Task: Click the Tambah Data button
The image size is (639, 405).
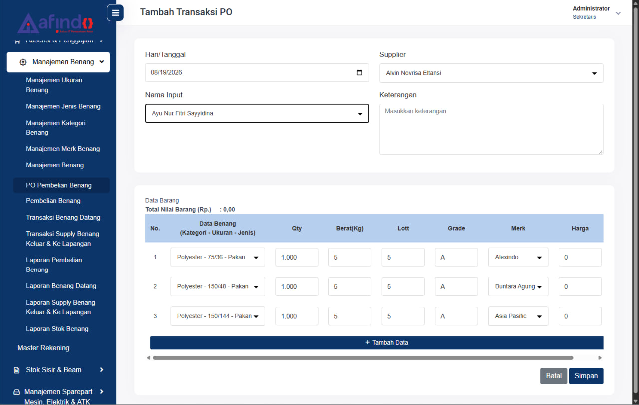Action: pos(377,343)
